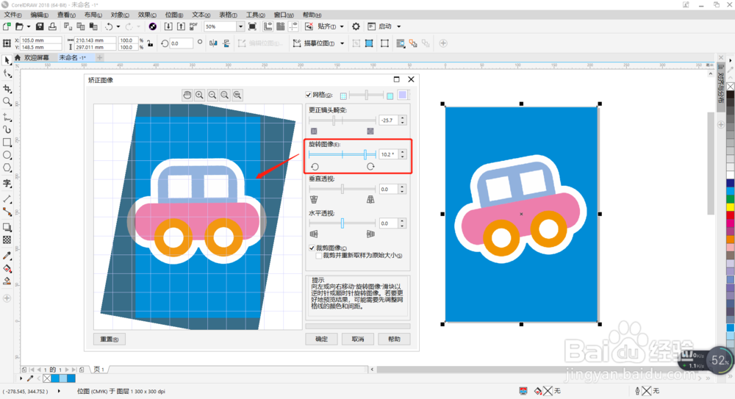735x399 pixels.
Task: Open the 文件 menu
Action: (12, 15)
